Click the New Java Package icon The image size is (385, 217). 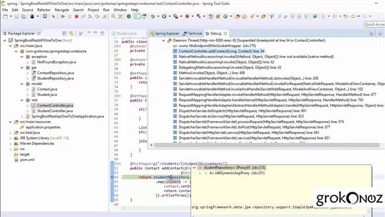(218, 16)
